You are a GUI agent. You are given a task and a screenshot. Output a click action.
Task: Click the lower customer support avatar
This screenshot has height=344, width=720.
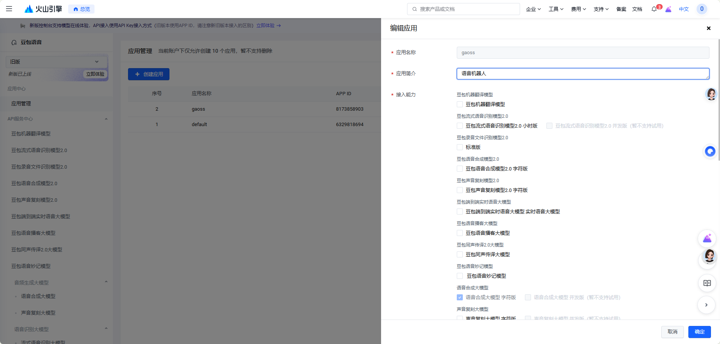tap(709, 256)
